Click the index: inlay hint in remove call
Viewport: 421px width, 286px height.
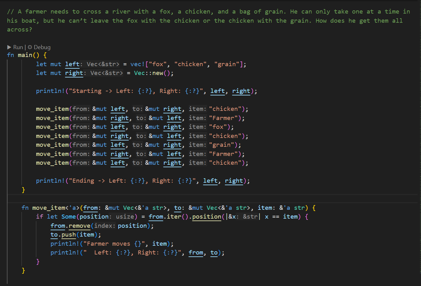click(x=105, y=226)
